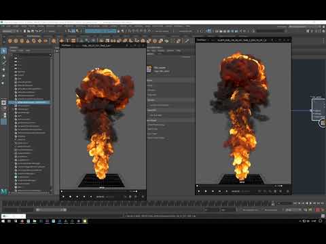
Task: Open the Windows notification center
Action: (321, 221)
